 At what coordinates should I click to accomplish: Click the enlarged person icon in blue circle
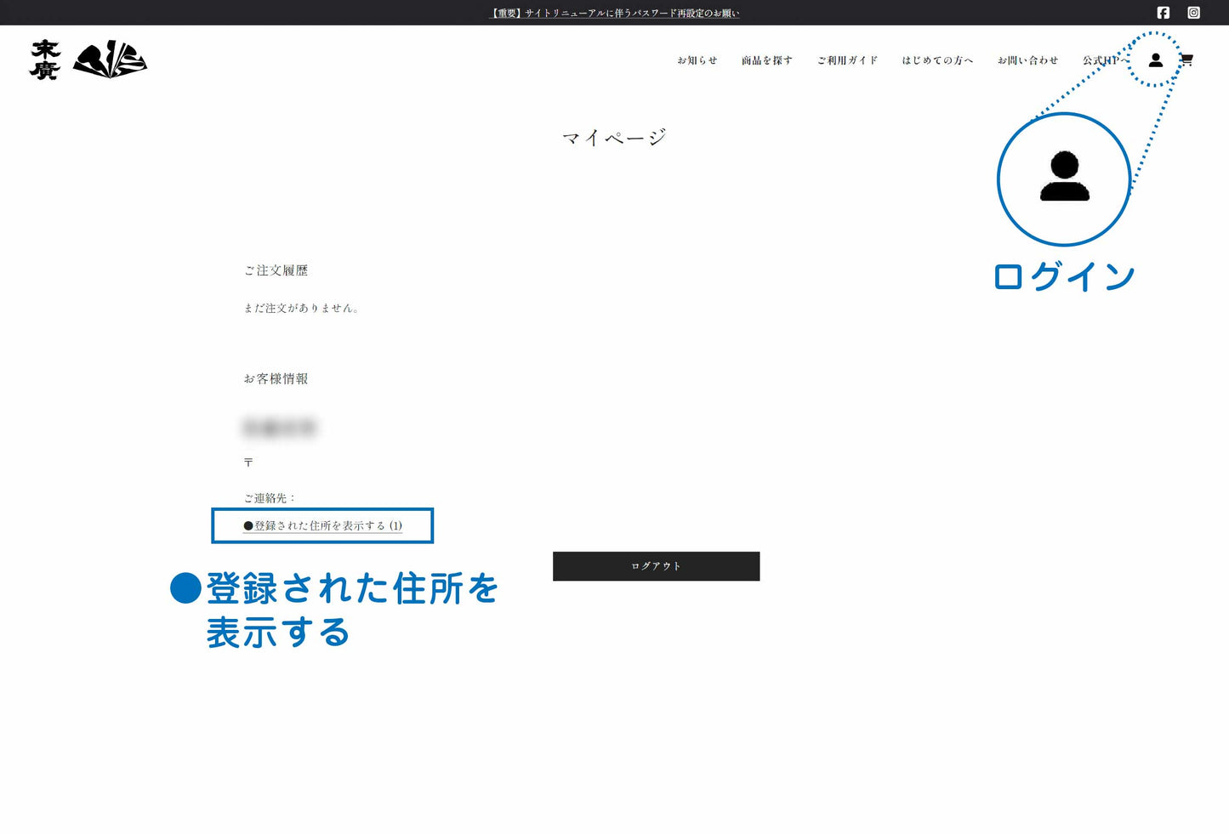(x=1064, y=178)
